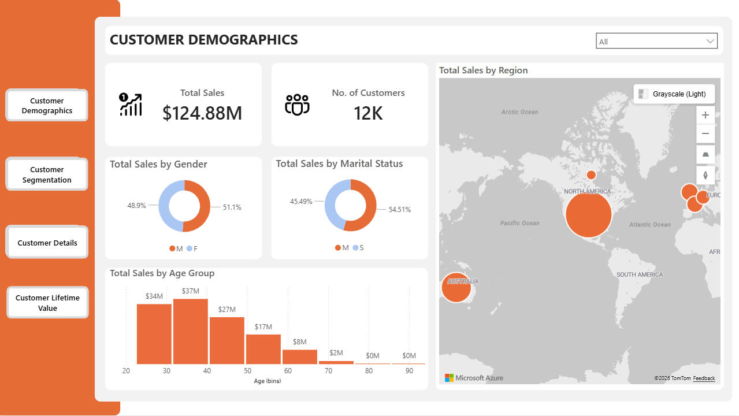The image size is (739, 416).
Task: Select the $37M age group bar
Action: (190, 331)
